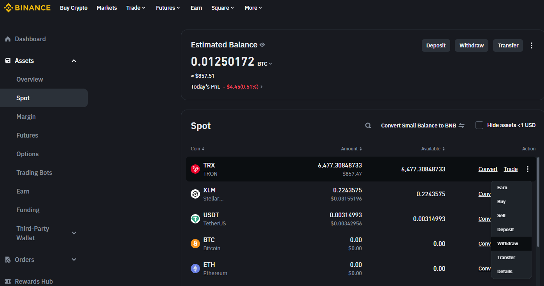Expand the Trade menu
The image size is (544, 286).
coord(136,8)
